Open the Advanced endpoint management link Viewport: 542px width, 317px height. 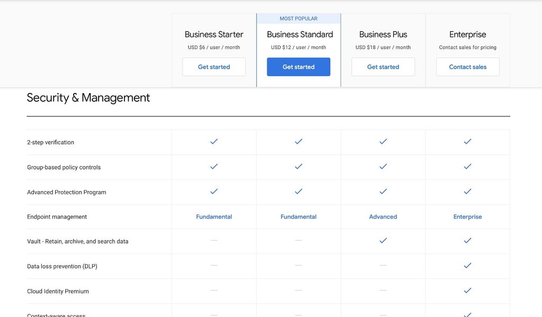[383, 217]
